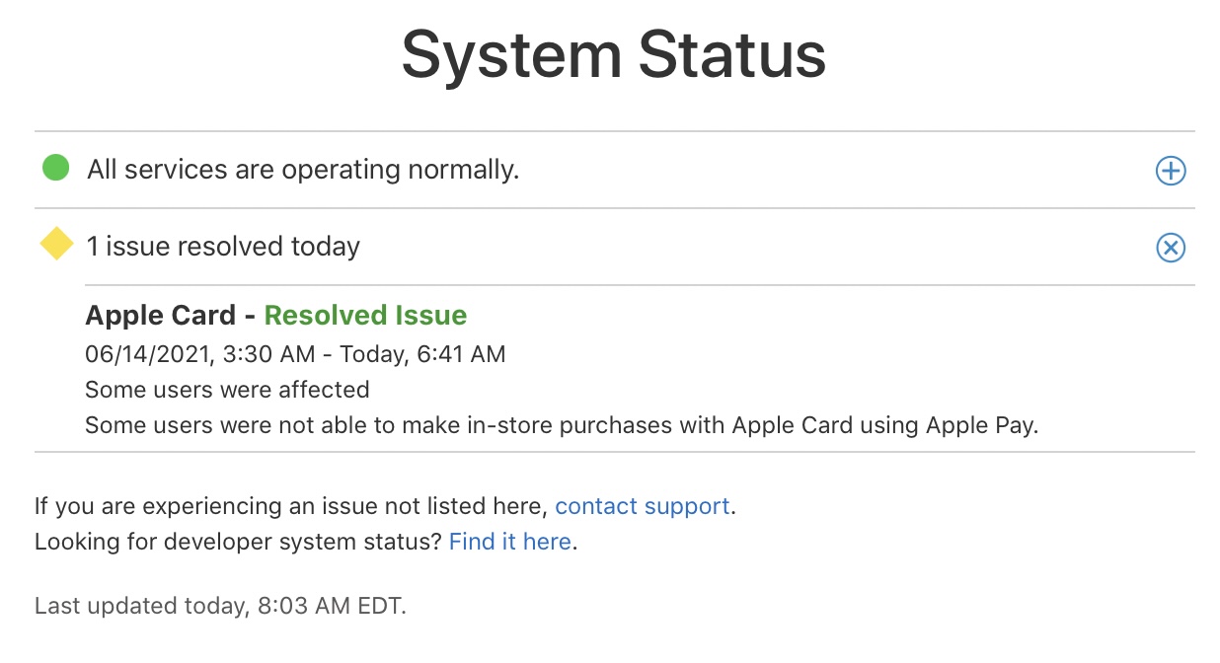Expand the services operating normally section

pyautogui.click(x=1170, y=170)
